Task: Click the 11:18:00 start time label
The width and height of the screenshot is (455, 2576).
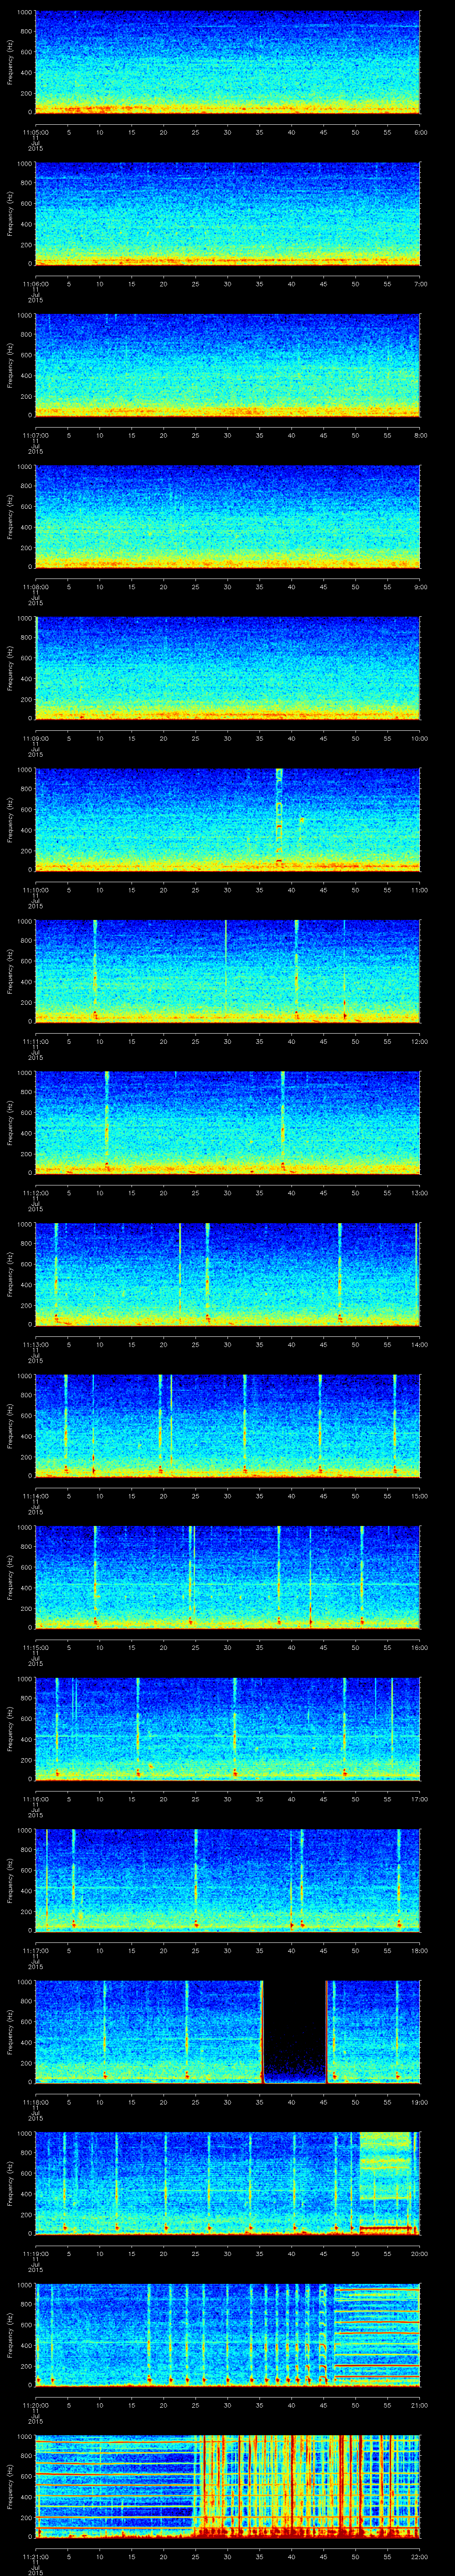Action: point(35,2102)
